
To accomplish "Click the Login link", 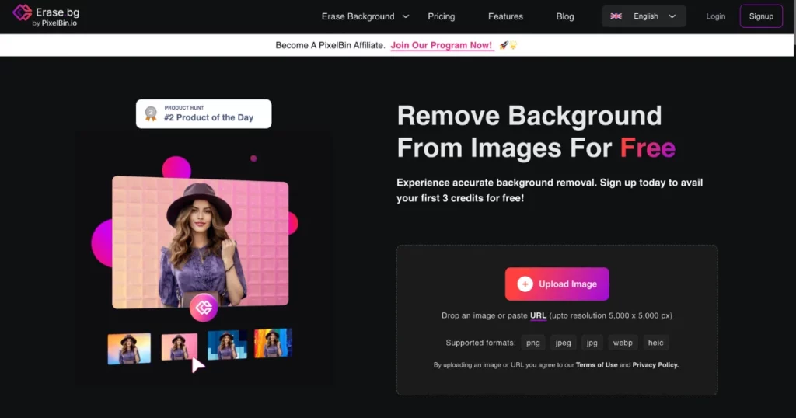I will pyautogui.click(x=715, y=16).
